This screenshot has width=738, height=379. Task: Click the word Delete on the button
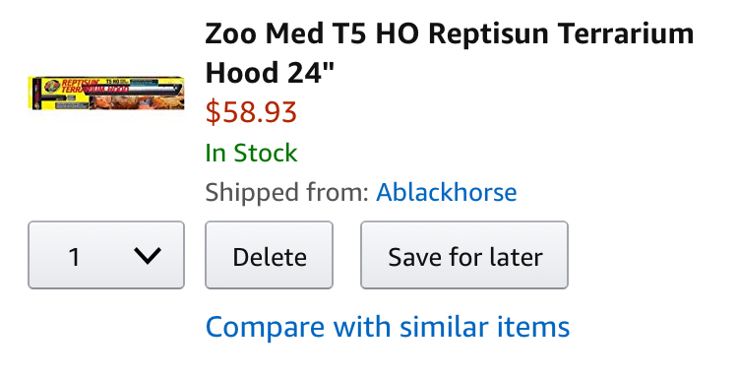270,257
